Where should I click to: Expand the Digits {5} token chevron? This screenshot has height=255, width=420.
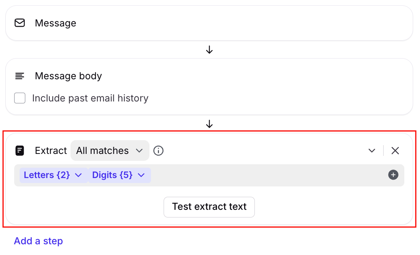click(141, 175)
